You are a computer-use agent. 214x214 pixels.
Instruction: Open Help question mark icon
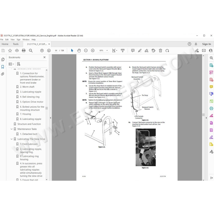click(190, 44)
